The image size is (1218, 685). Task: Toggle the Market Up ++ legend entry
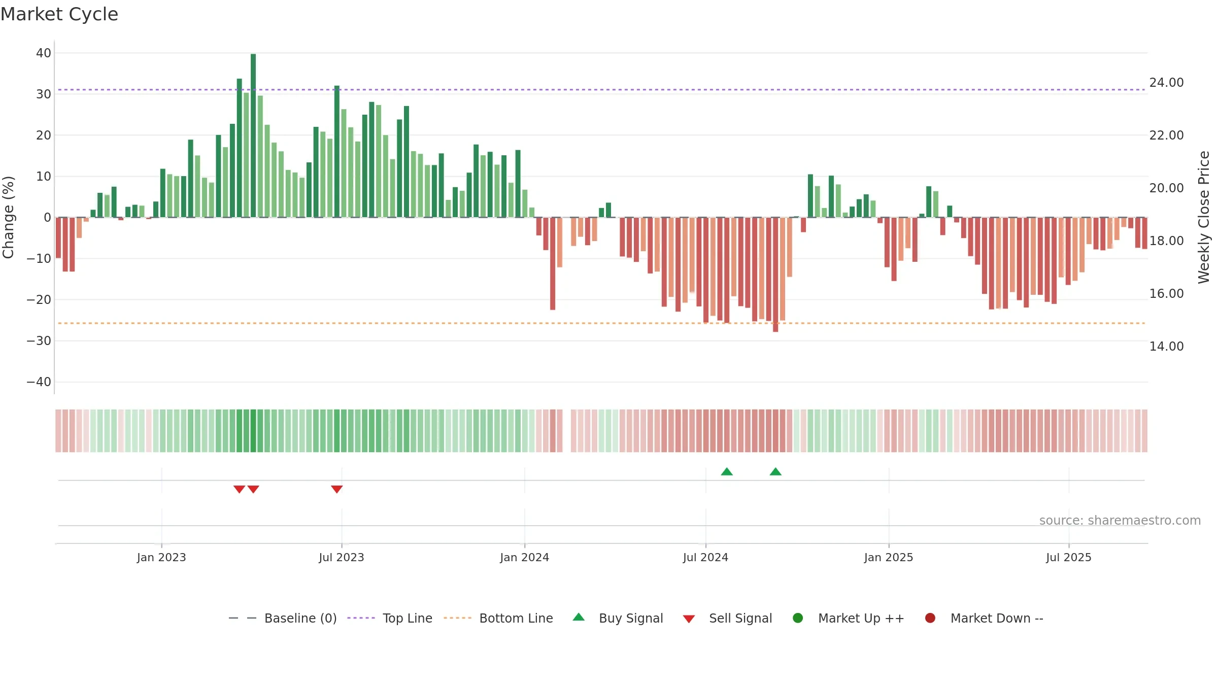(x=848, y=618)
